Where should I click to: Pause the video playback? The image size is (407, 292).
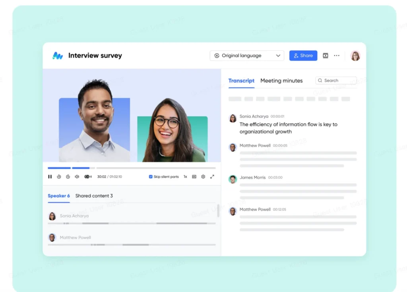[x=50, y=176]
